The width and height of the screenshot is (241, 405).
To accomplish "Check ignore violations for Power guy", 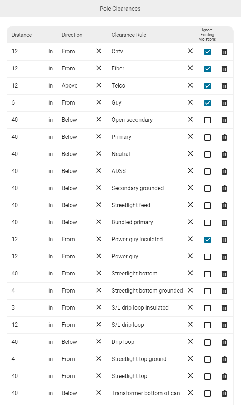I will [x=207, y=257].
